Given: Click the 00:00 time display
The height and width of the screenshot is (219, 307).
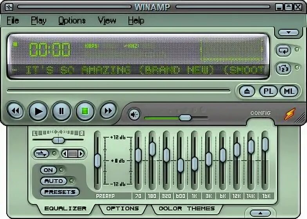Looking at the screenshot, I should (x=50, y=49).
